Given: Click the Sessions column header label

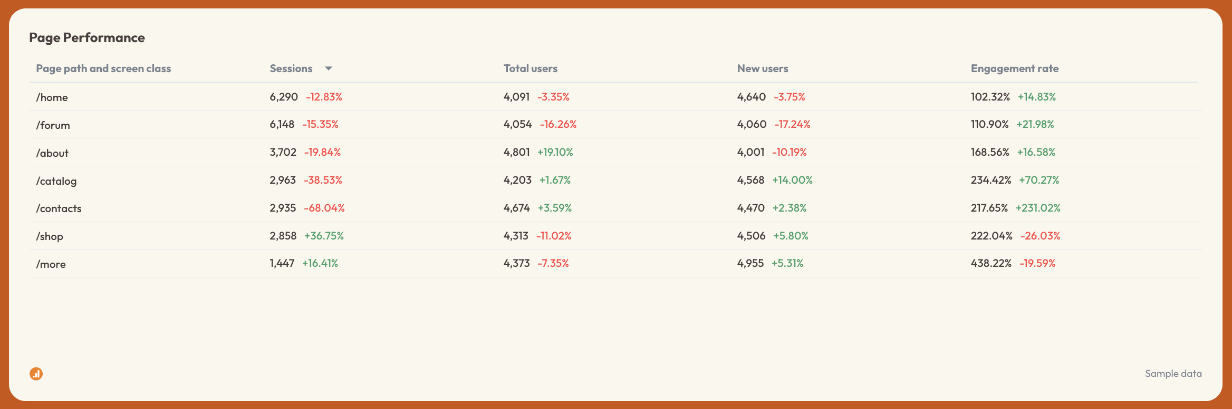Looking at the screenshot, I should pyautogui.click(x=291, y=68).
